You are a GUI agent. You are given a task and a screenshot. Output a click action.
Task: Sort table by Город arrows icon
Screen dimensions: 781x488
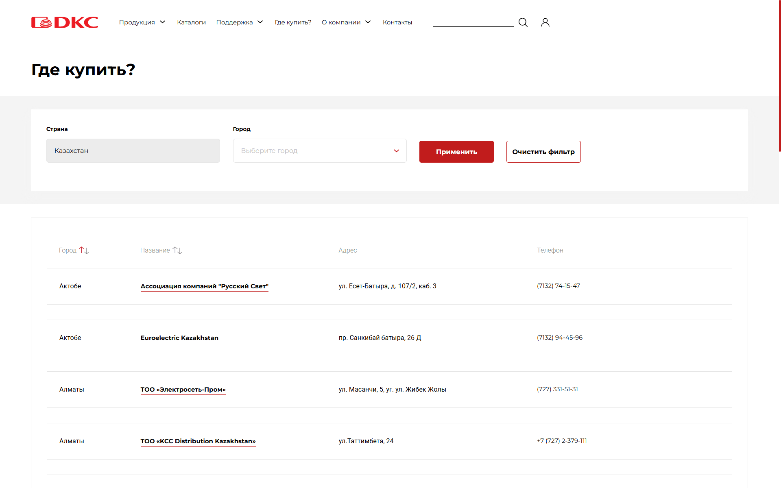pyautogui.click(x=84, y=251)
